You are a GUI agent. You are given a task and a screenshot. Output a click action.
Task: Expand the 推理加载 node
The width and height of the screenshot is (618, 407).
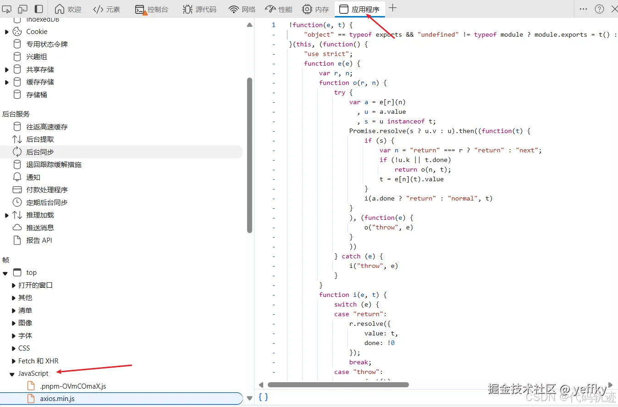pyautogui.click(x=7, y=215)
